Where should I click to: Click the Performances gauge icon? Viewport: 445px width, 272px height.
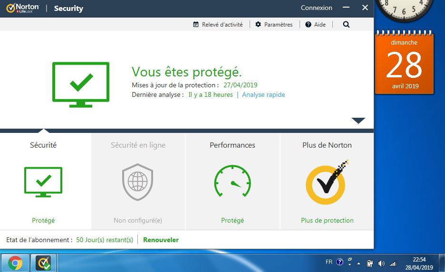pos(232,181)
